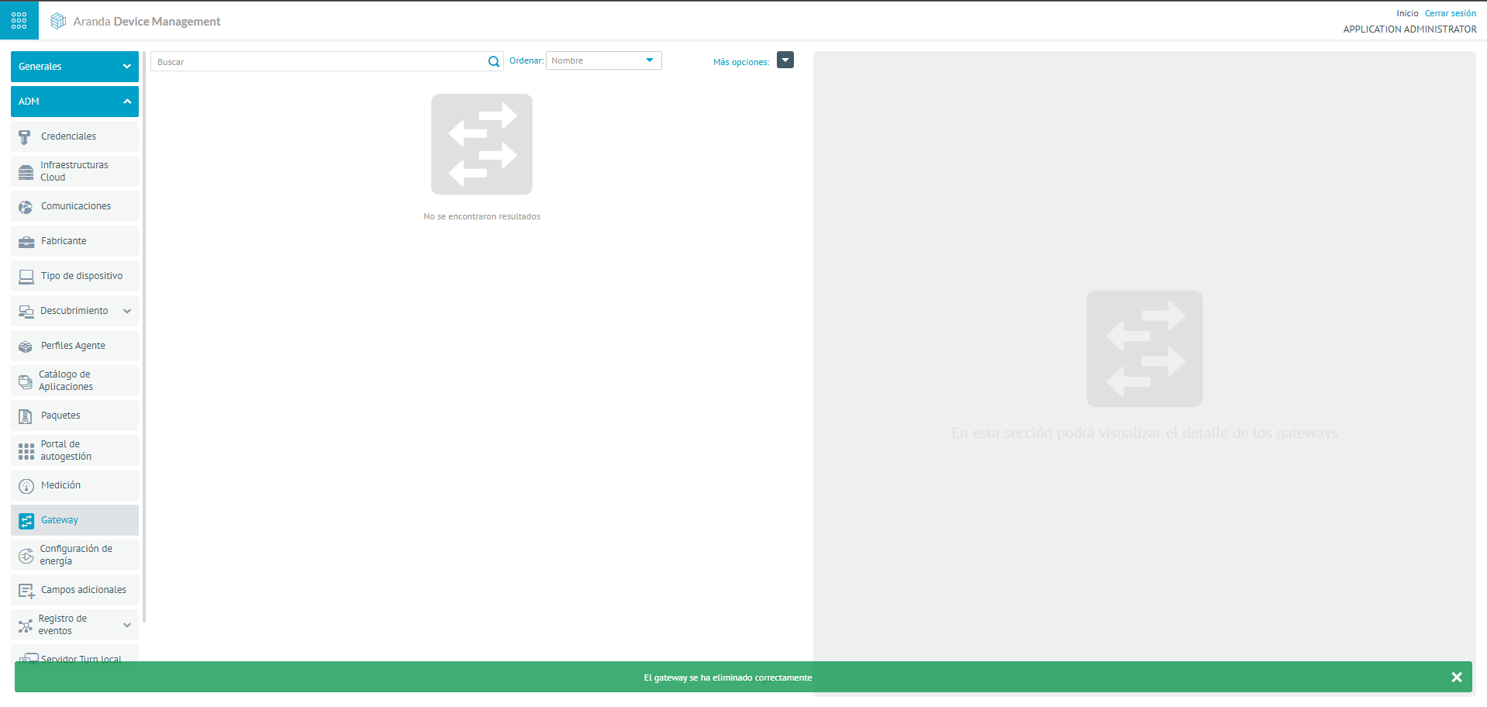Viewport: 1487px width, 707px height.
Task: Click the Cerrar sesión link
Action: 1450,13
